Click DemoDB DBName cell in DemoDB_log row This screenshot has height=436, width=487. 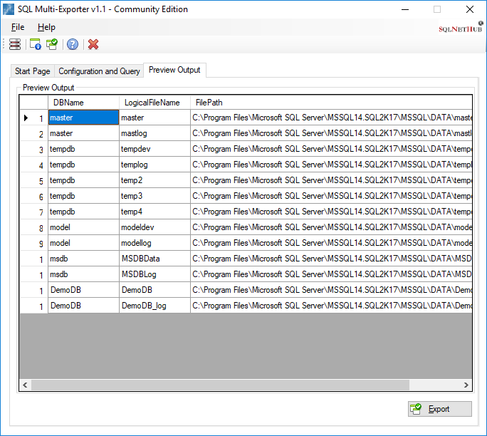83,306
